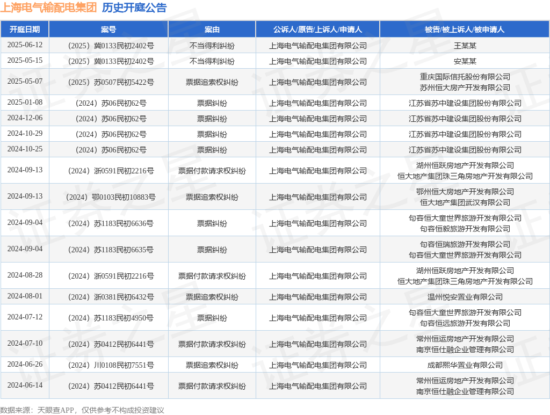
Task: Click the 公诉人/原告/上诉人/申请人 column header
Action: 317,30
